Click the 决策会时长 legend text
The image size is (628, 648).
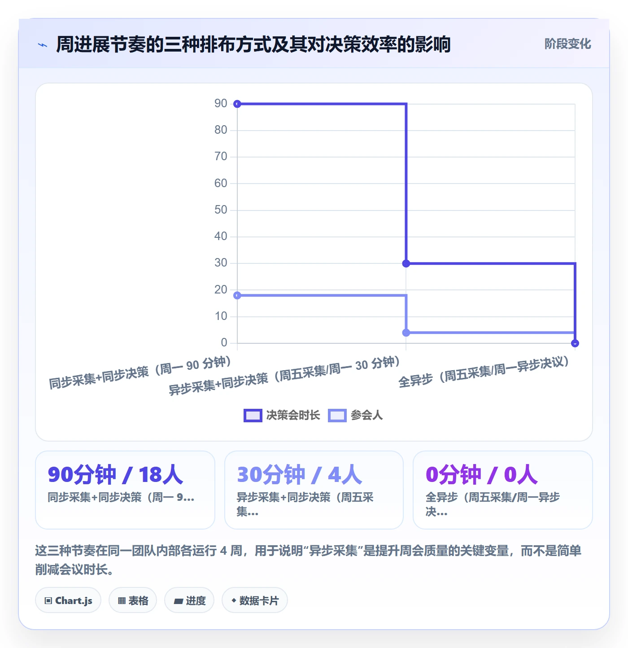(293, 416)
